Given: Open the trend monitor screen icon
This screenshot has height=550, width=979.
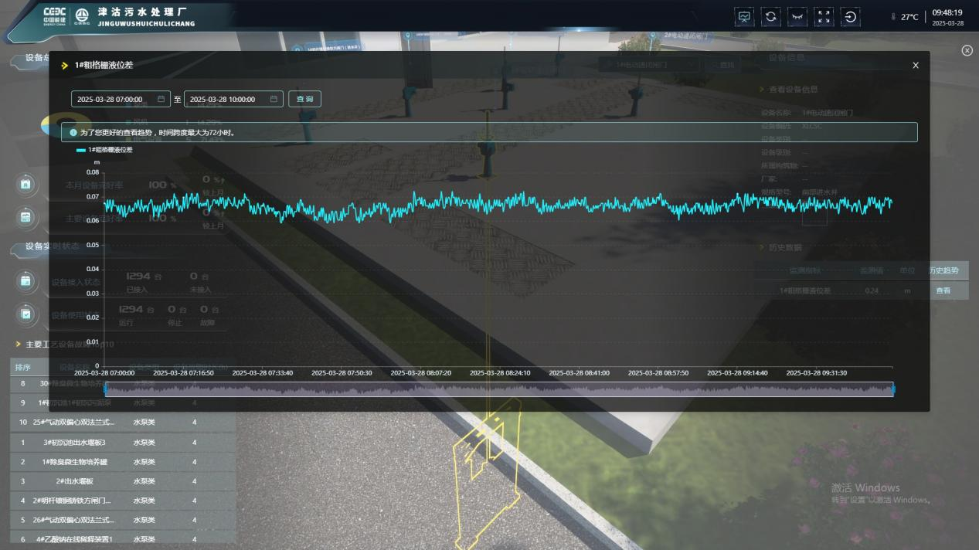Looking at the screenshot, I should [x=744, y=17].
